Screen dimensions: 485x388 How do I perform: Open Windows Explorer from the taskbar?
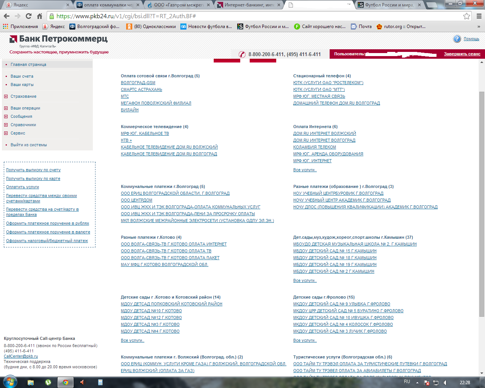click(31, 382)
